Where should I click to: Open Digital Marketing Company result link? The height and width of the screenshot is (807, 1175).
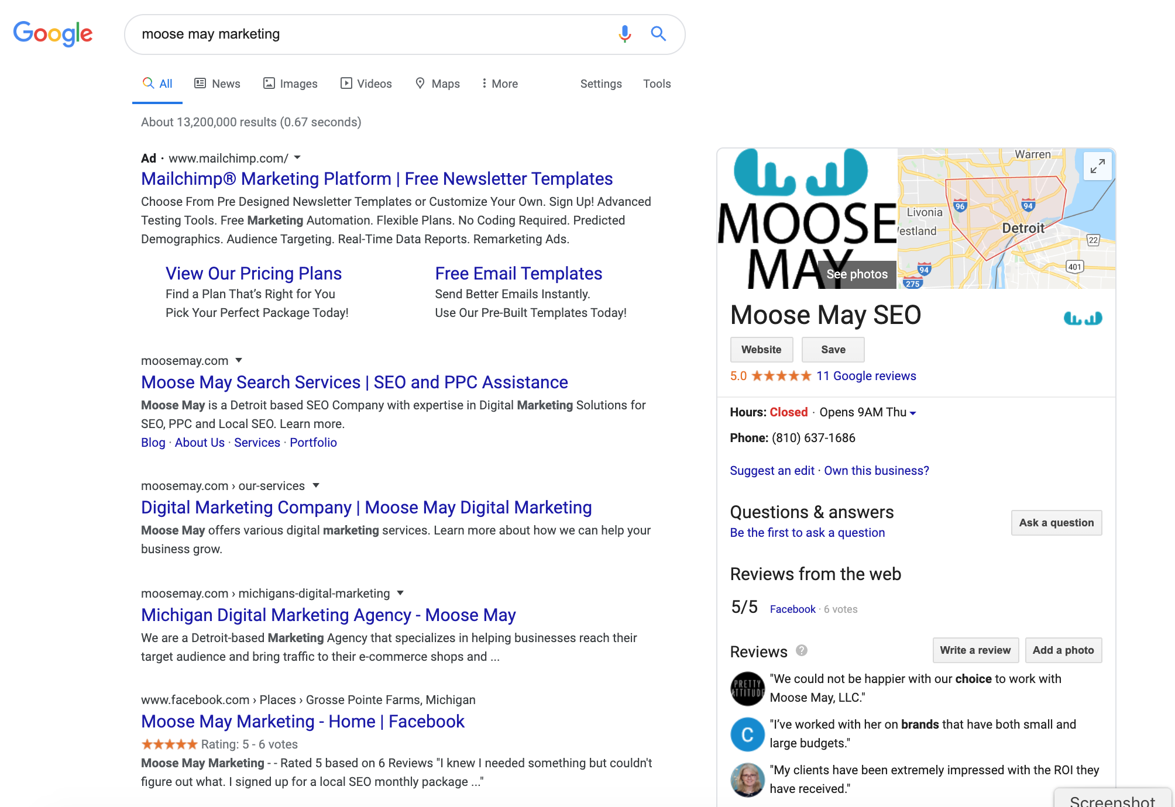pos(366,508)
